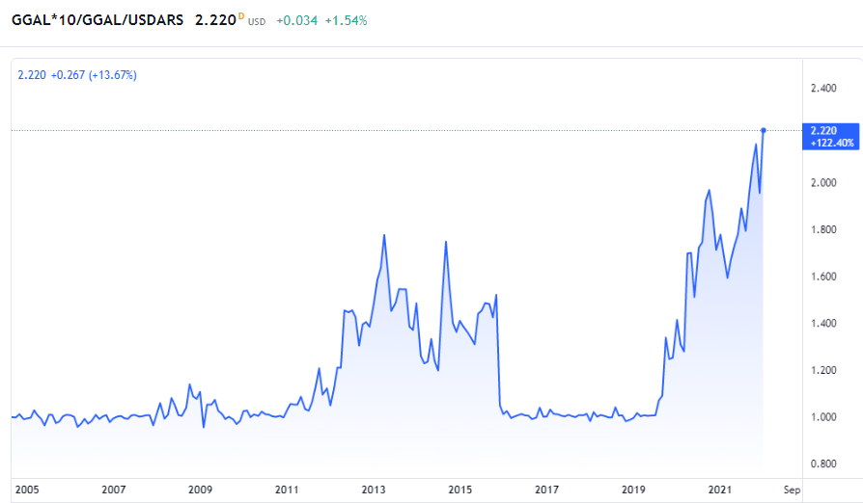Click the 2013 label on time axis
The height and width of the screenshot is (503, 863).
click(373, 490)
